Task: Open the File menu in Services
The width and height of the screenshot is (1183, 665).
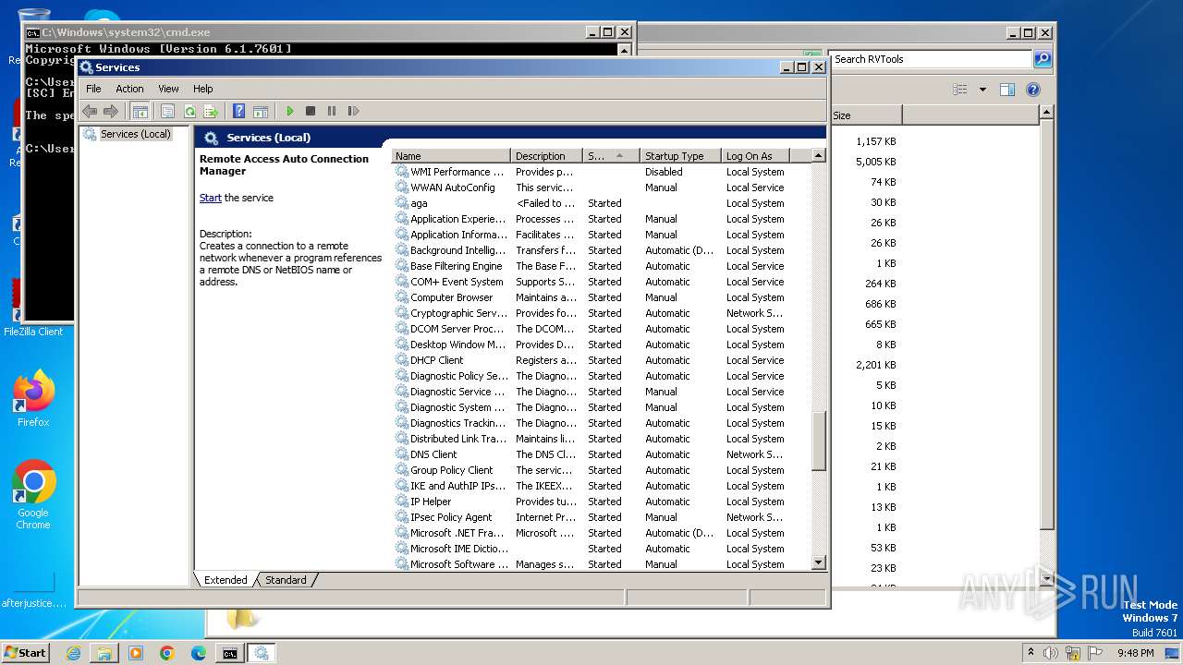Action: [x=93, y=89]
